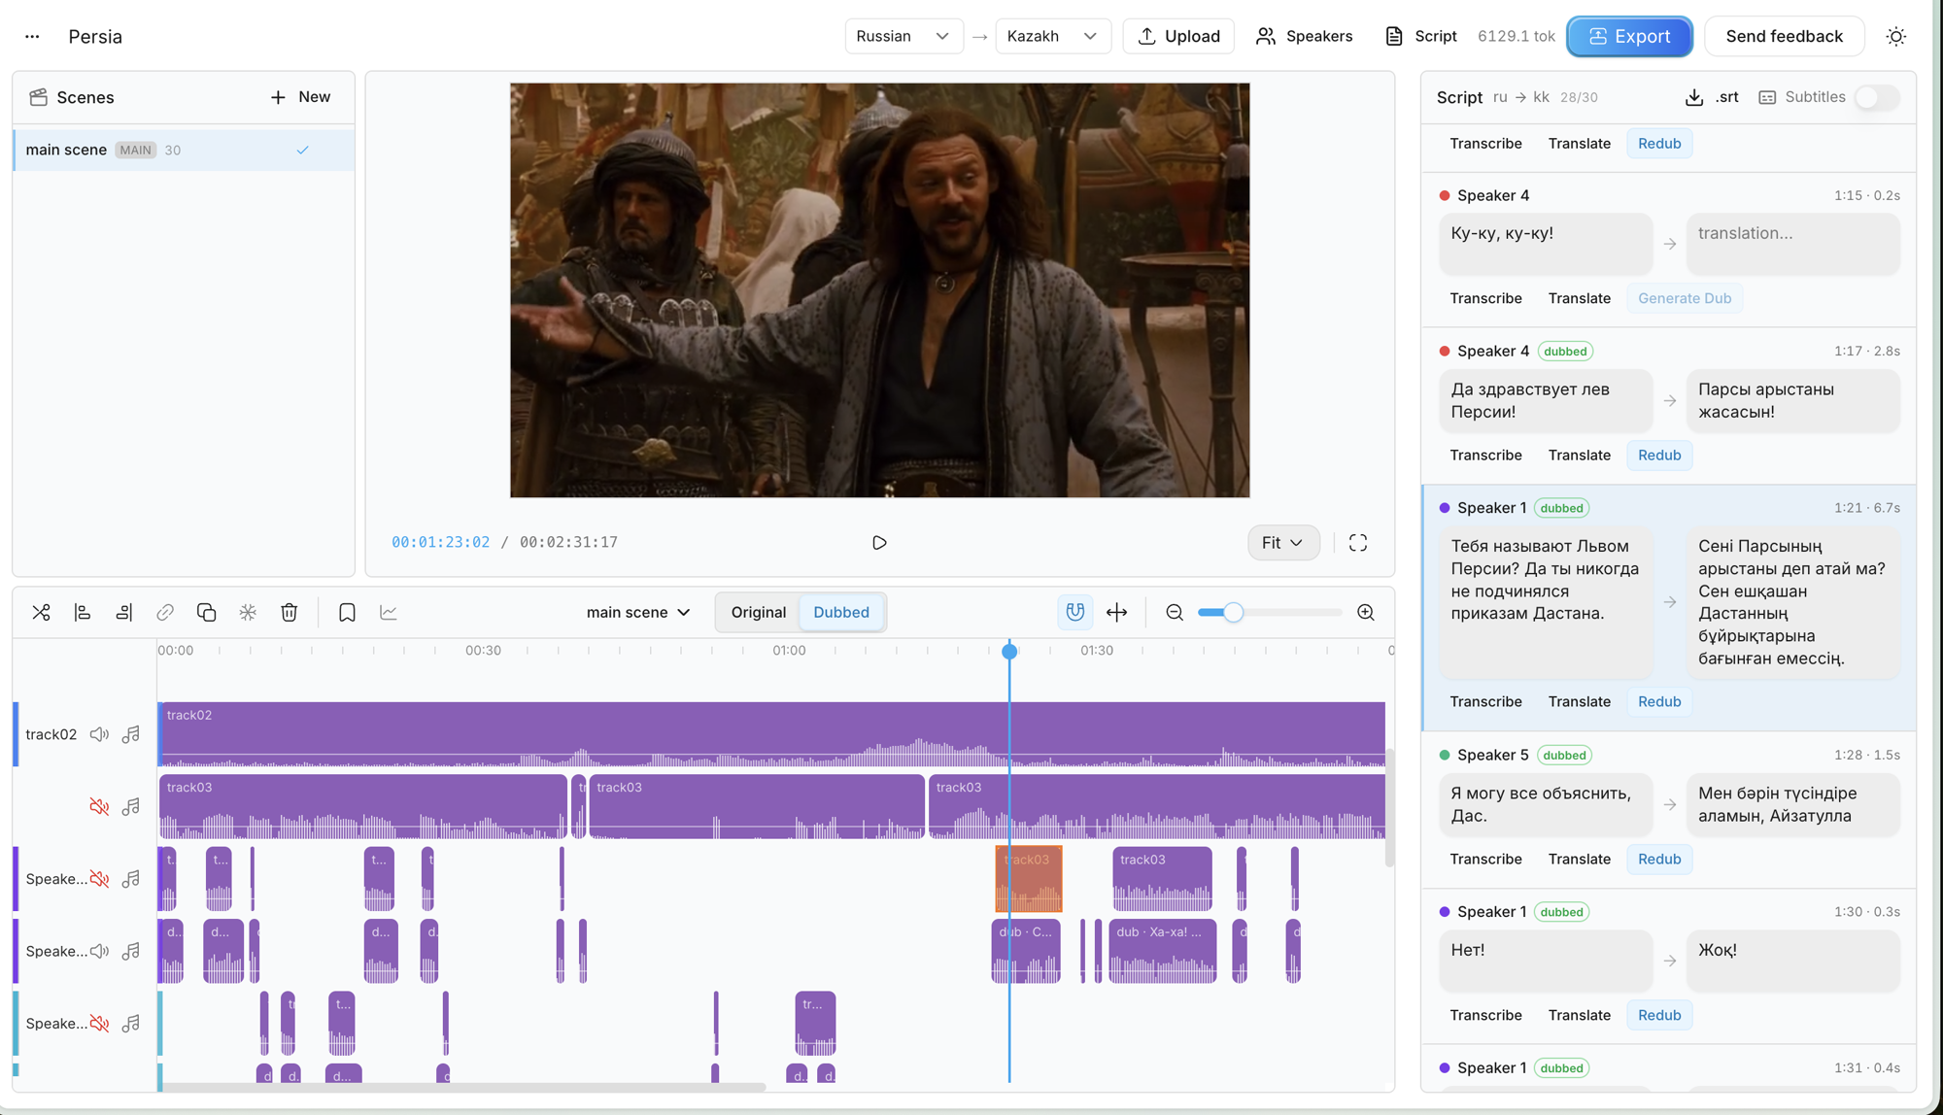Click the timeline playhead marker
This screenshot has width=1943, height=1115.
click(x=1009, y=651)
